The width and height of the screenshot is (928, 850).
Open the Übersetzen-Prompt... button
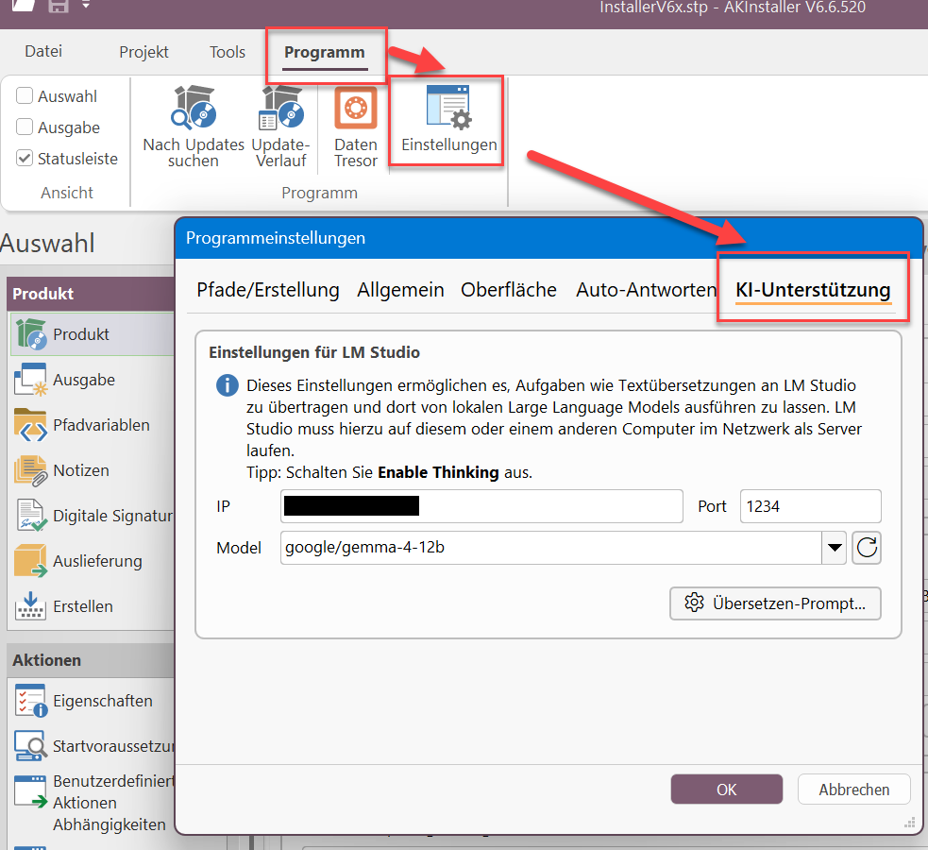click(x=775, y=603)
